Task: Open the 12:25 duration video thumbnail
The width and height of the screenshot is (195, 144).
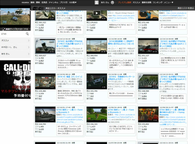Action: coord(148,82)
